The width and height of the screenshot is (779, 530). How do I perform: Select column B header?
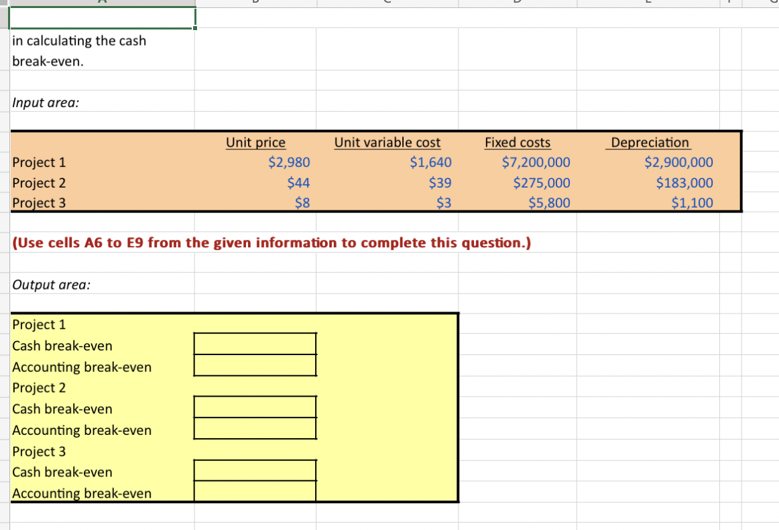(255, 3)
